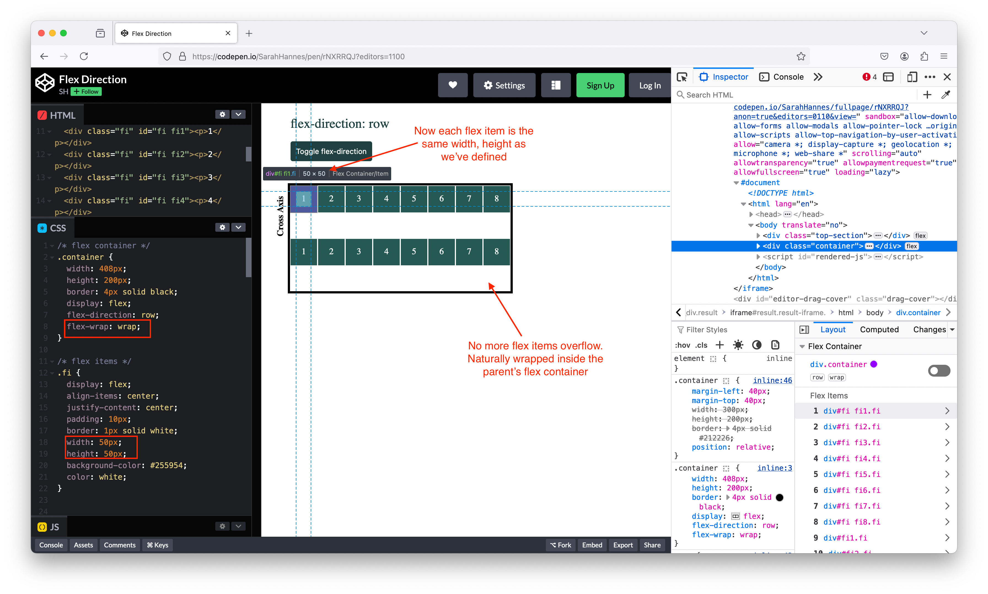Open HTML editor dropdown chevron

238,115
